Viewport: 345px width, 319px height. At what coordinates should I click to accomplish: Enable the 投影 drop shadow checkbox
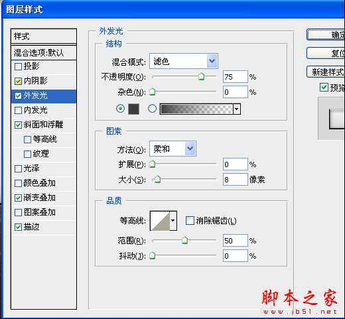point(18,66)
